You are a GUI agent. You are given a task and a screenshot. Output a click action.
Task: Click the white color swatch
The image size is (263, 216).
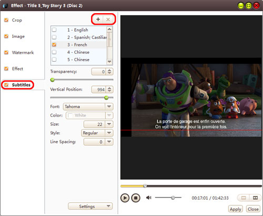(70, 115)
